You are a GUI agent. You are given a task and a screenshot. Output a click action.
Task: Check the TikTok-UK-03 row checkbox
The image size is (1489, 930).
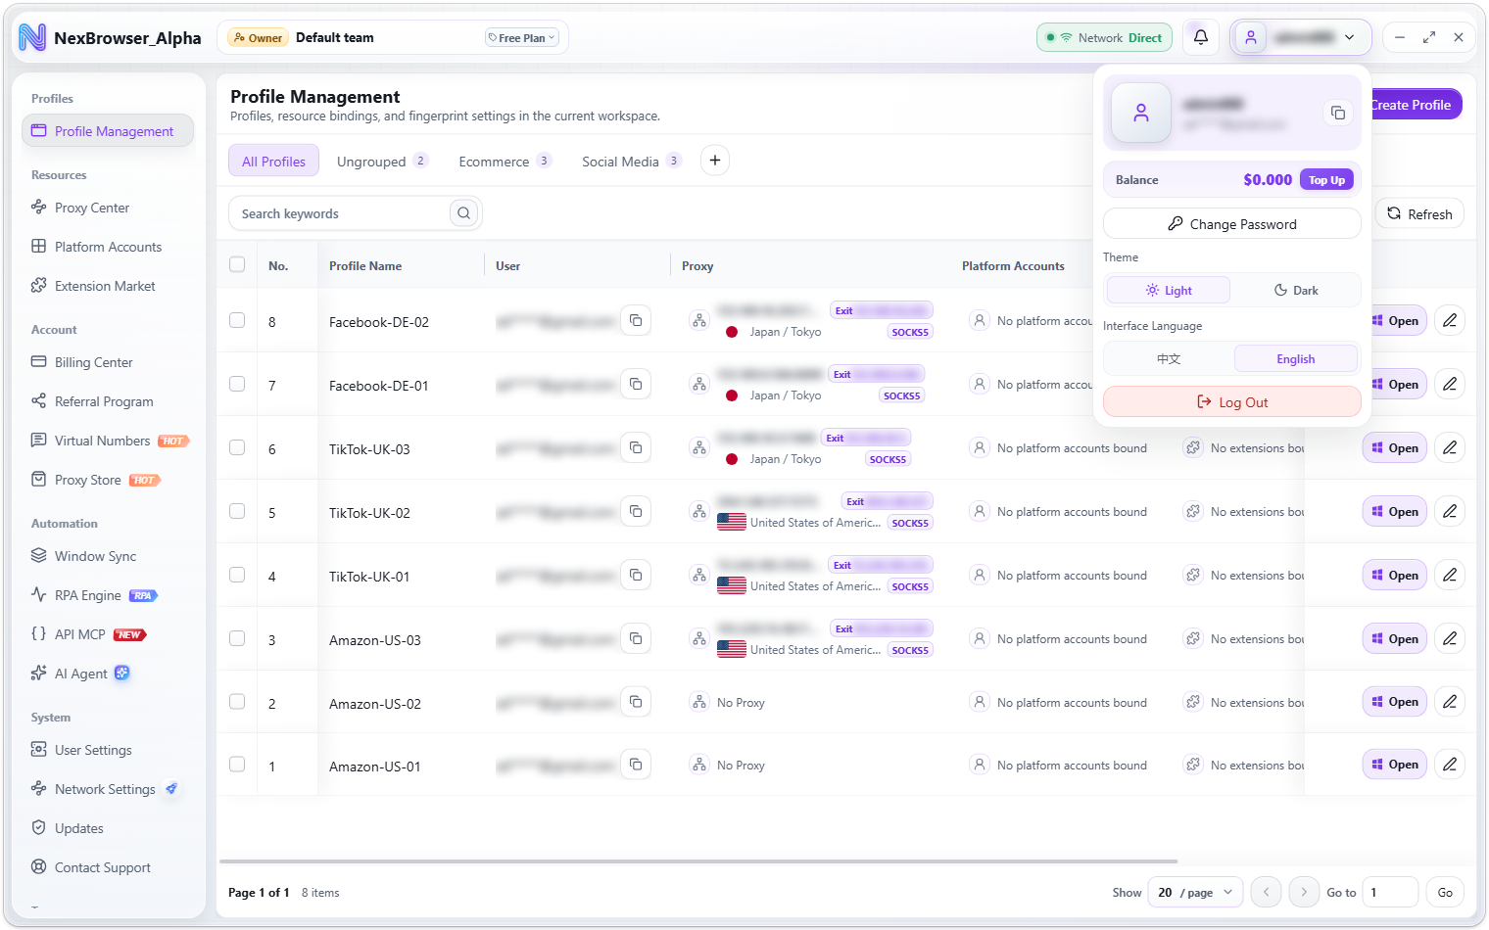tap(237, 447)
